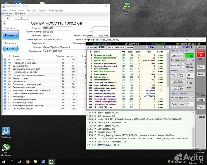This screenshot has width=207, height=165.
Task: Open File Explorer from the taskbar
Action: pyautogui.click(x=35, y=162)
